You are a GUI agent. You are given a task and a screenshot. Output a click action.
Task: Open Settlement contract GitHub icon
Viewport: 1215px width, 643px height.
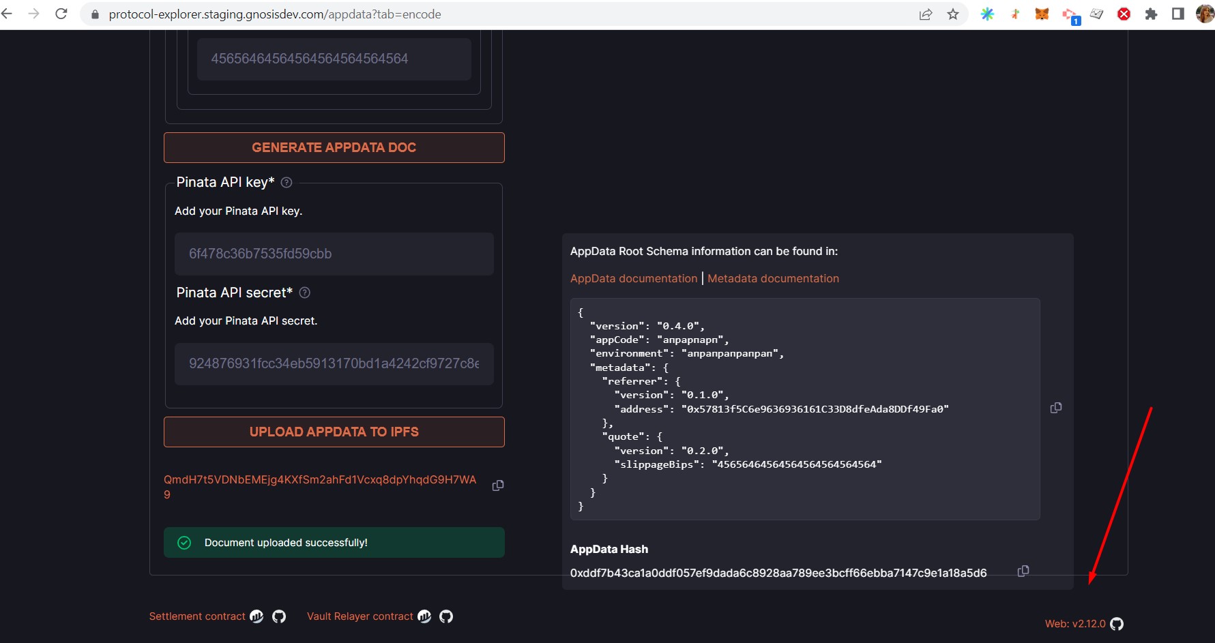pos(279,616)
